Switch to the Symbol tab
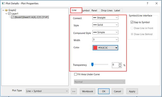 86,11
